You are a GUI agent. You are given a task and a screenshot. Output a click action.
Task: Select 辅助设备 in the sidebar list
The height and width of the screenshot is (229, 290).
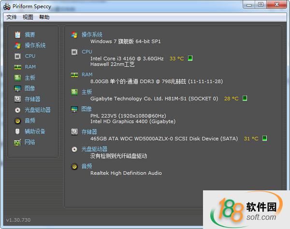pos(35,131)
